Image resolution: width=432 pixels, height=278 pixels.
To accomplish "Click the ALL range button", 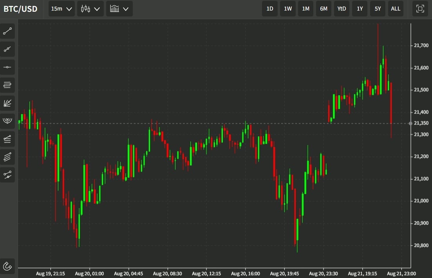I will 395,9.
